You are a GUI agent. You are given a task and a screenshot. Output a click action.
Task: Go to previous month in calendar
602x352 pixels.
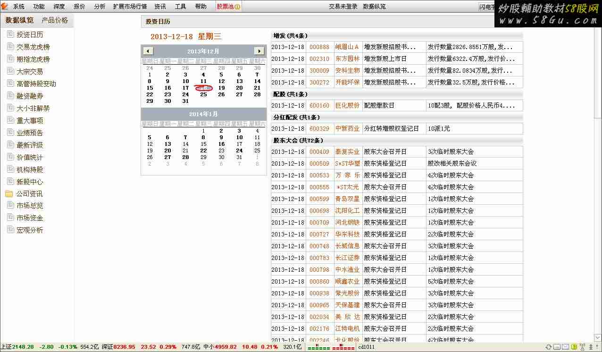pos(148,51)
